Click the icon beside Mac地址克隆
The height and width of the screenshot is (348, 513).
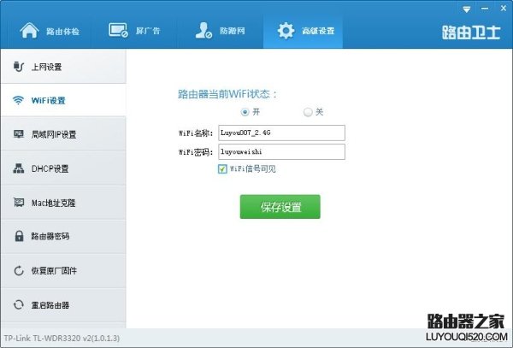(19, 203)
